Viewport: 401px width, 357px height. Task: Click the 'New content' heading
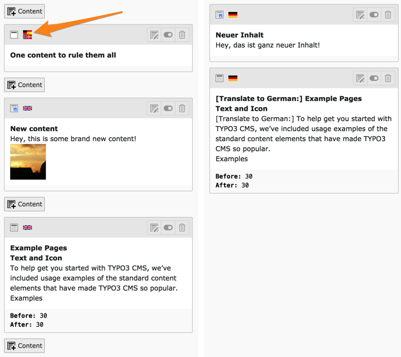click(34, 129)
